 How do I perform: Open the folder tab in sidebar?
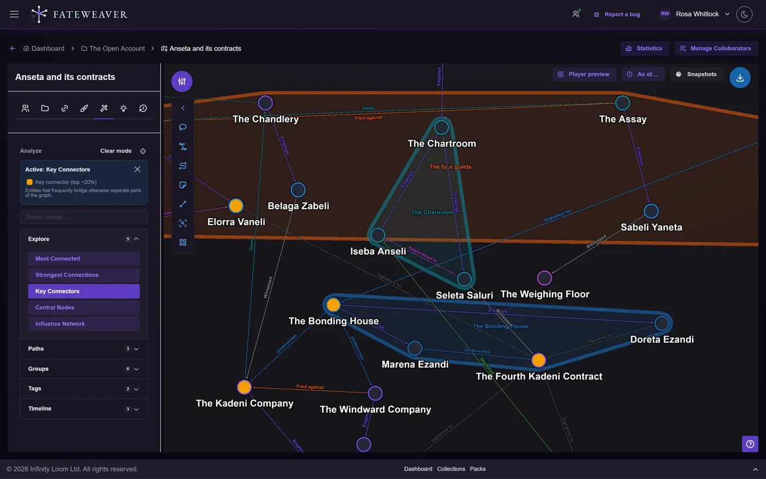coord(45,108)
